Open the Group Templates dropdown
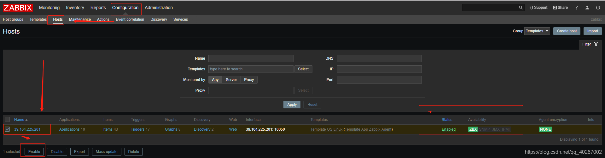This screenshot has width=605, height=158. tap(537, 31)
